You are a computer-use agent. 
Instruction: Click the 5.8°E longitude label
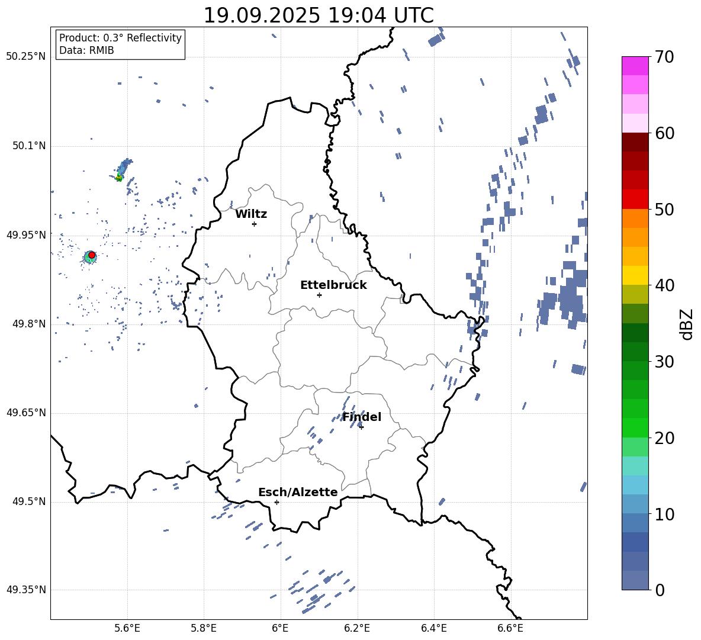204,629
